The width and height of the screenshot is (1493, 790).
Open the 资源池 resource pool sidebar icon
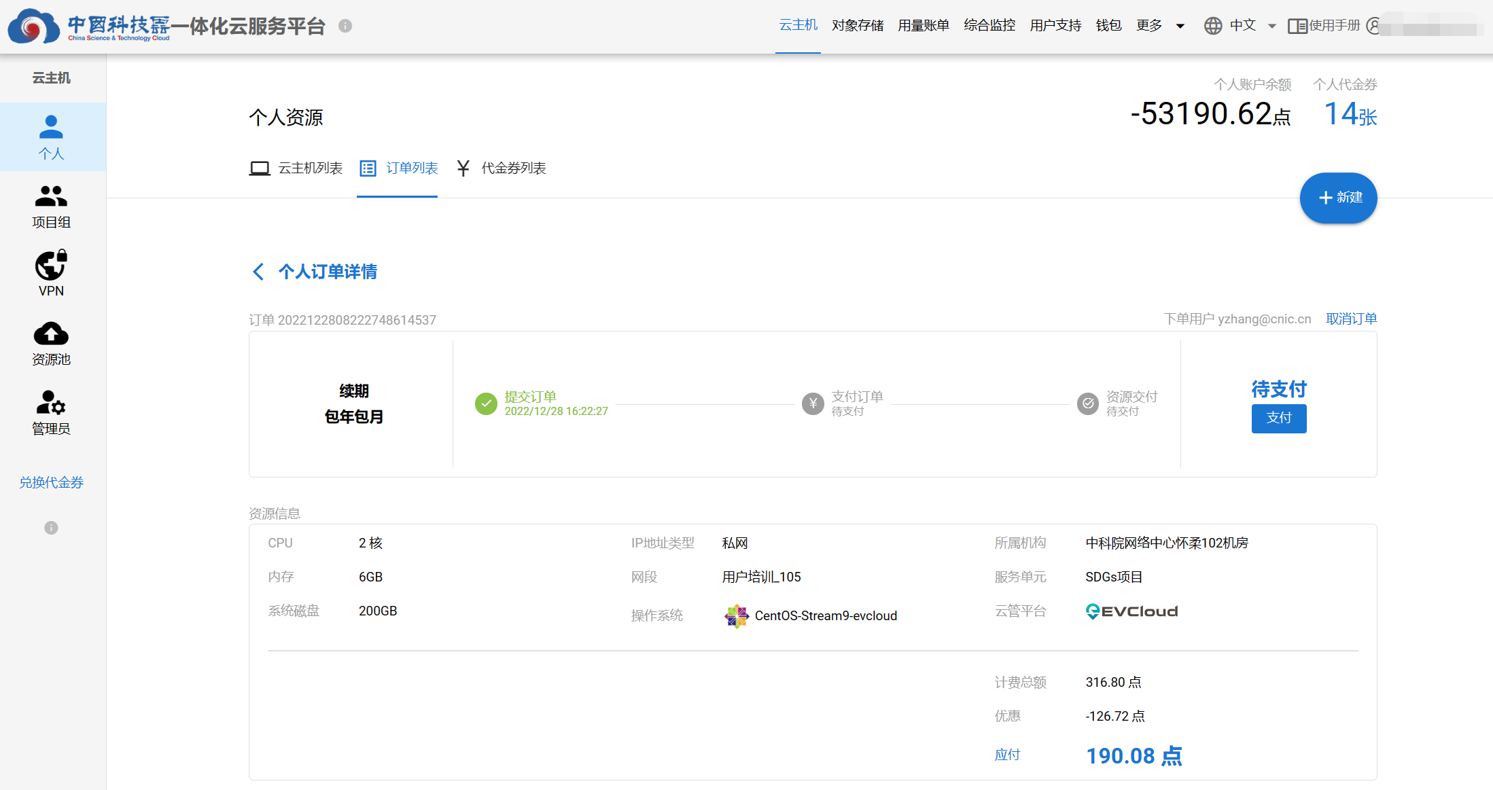coord(51,334)
